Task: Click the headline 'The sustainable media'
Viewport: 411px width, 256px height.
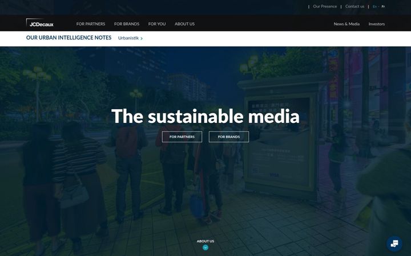Action: tap(205, 116)
